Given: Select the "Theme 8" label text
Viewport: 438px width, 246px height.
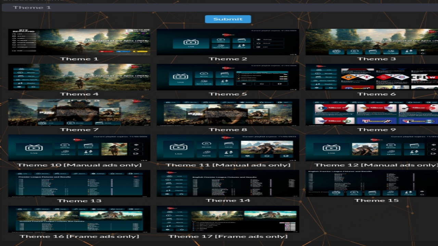Looking at the screenshot, I should point(228,129).
